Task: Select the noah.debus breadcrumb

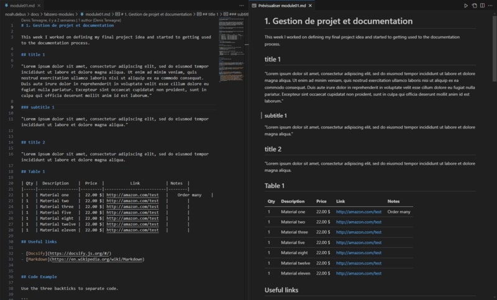Action: click(15, 14)
